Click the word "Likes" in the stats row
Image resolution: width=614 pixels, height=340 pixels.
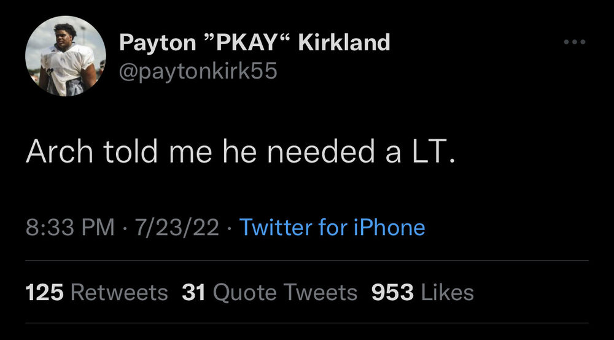click(446, 292)
